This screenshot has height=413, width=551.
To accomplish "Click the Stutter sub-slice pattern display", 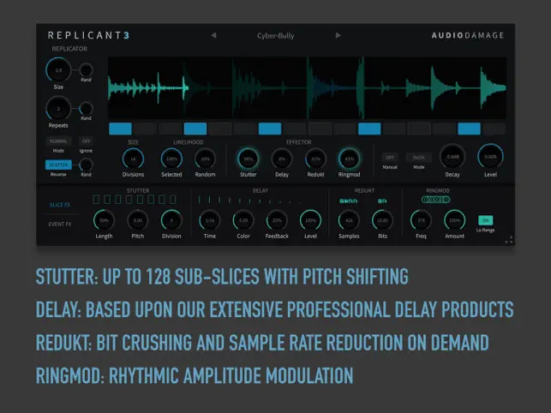I will (x=135, y=200).
